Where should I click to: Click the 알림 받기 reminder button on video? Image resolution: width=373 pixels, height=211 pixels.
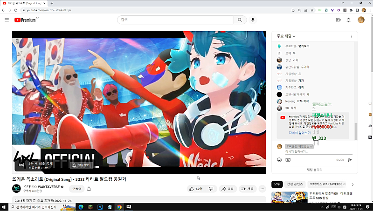82,165
